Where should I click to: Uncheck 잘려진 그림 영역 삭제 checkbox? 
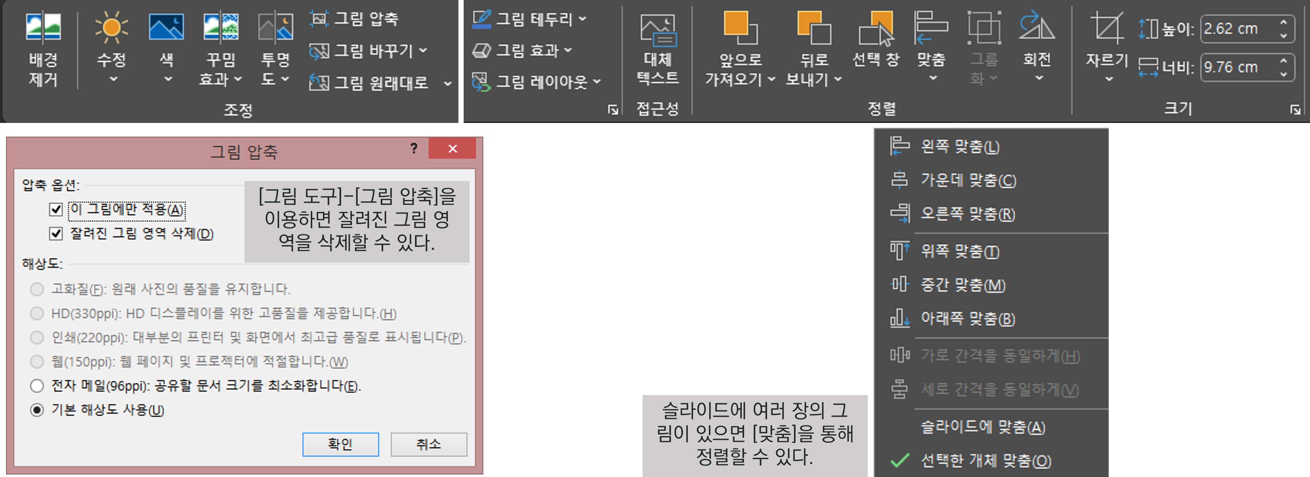pyautogui.click(x=56, y=234)
